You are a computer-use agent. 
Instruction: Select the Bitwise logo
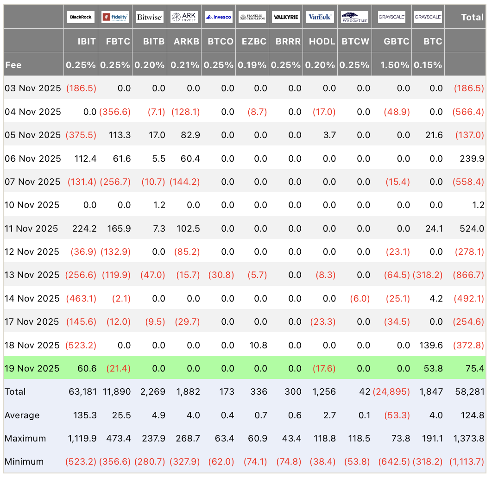click(149, 18)
